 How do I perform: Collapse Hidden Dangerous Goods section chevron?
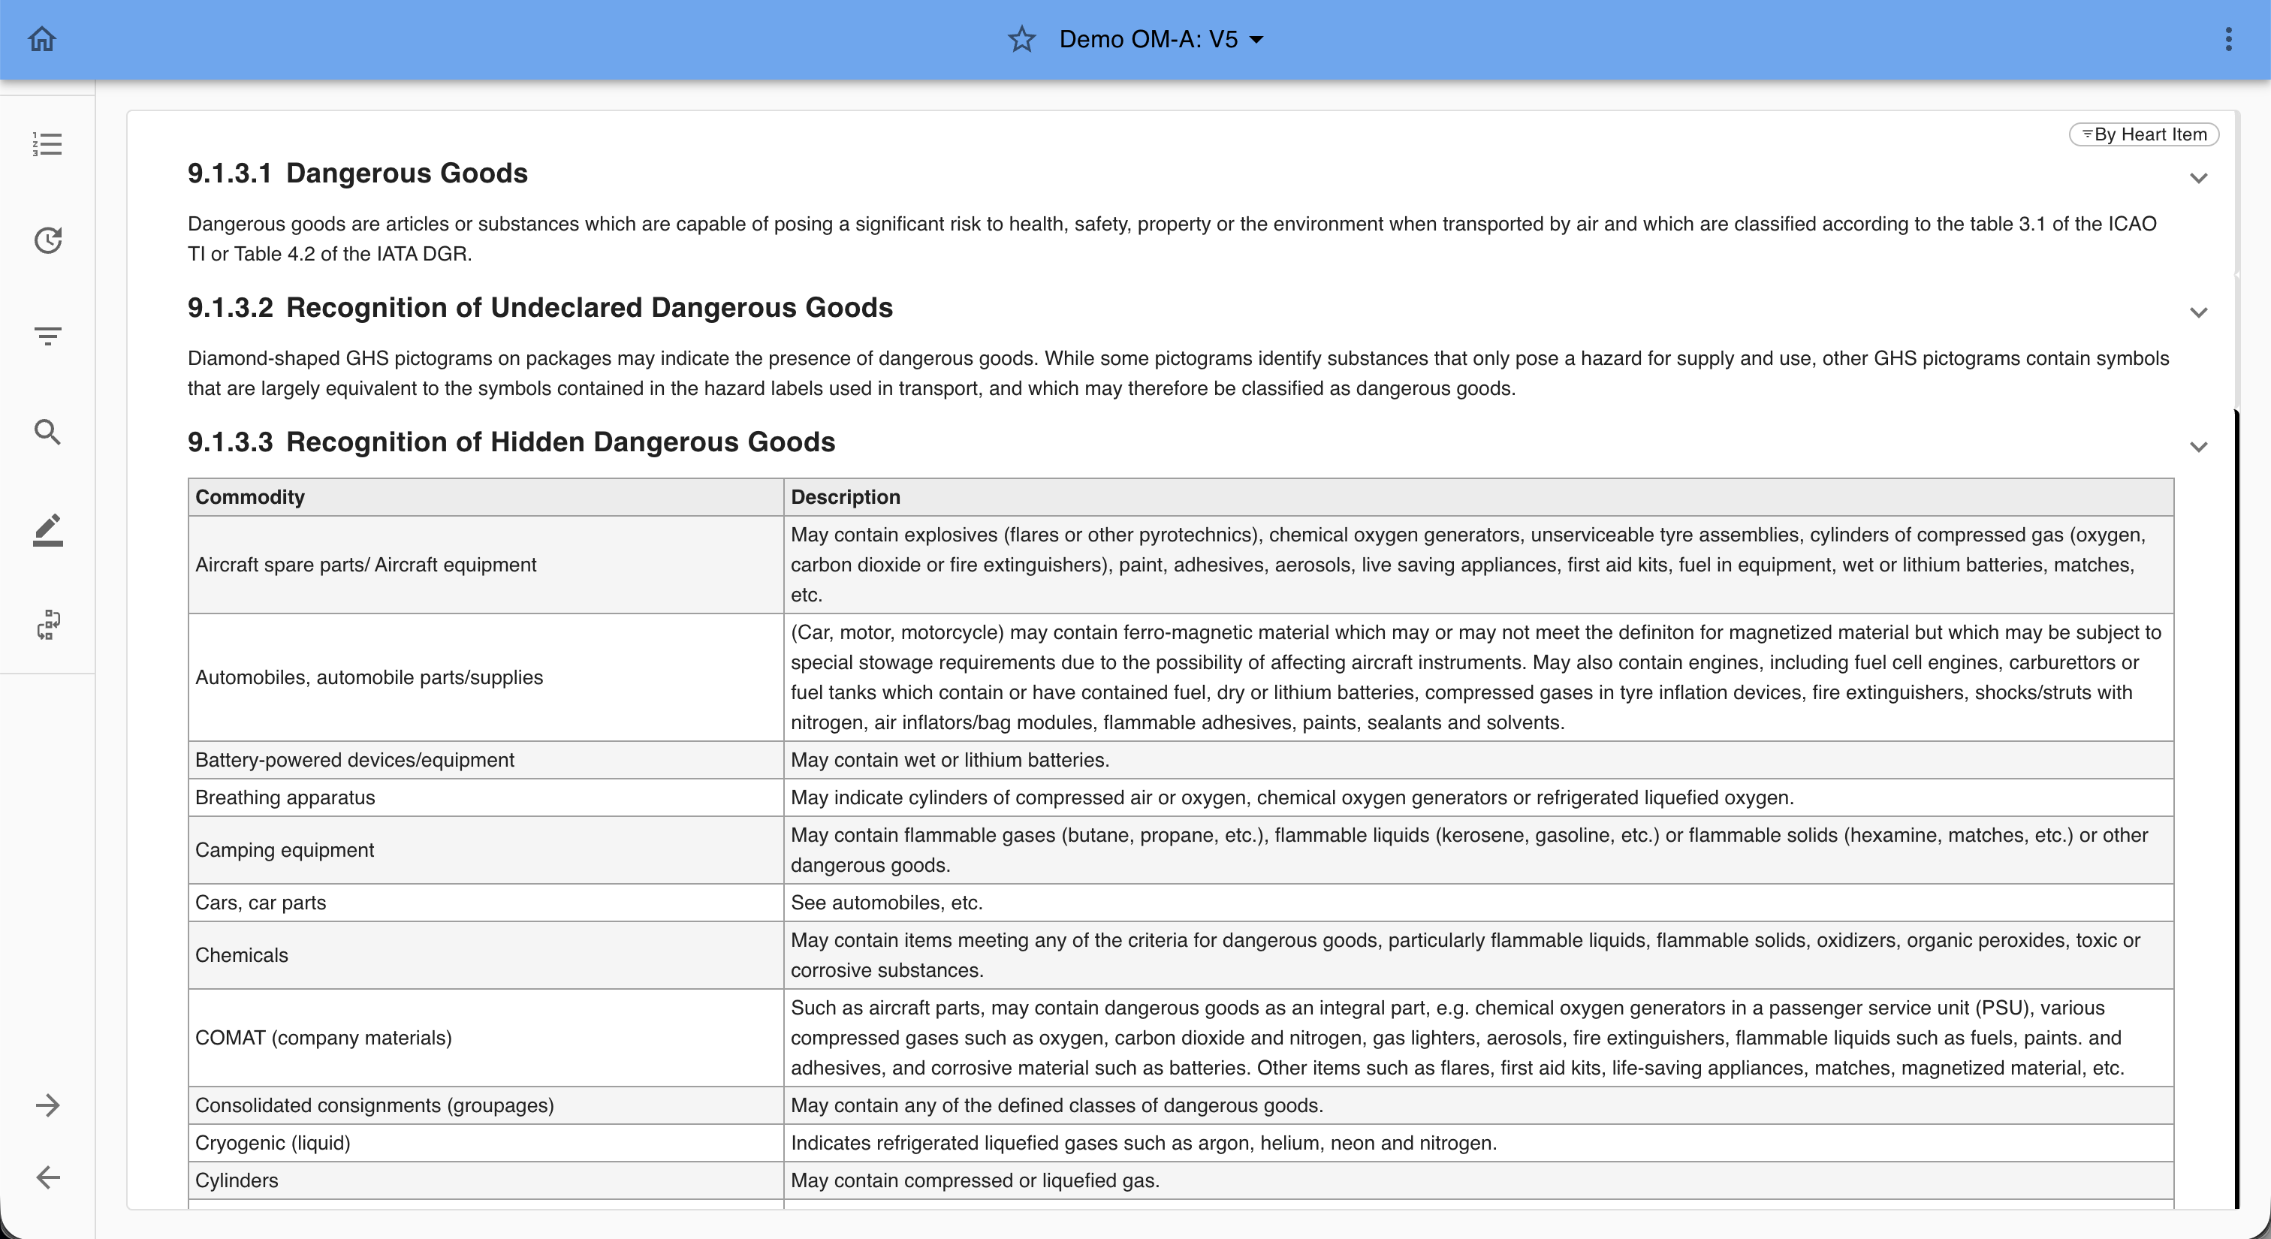[x=2198, y=448]
